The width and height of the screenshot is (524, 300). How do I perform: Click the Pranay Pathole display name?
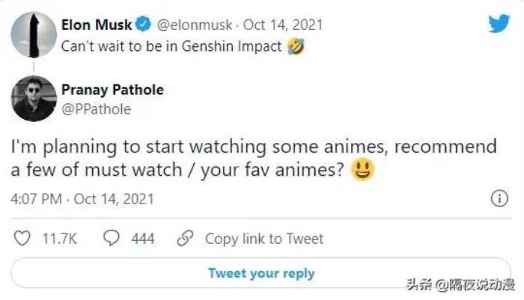118,91
